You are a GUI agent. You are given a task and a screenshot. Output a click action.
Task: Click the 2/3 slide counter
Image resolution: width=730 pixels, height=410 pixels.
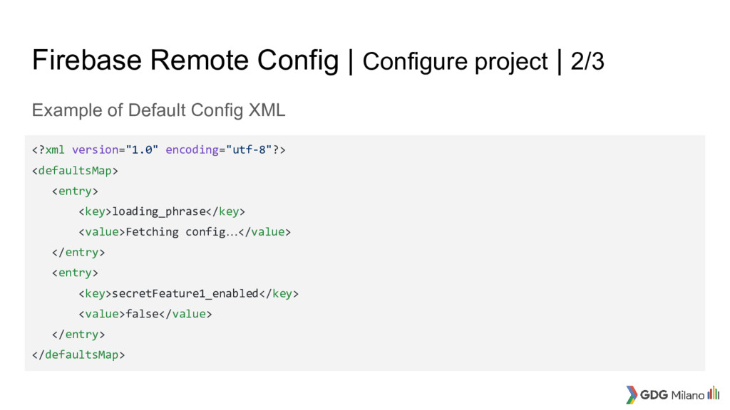587,61
